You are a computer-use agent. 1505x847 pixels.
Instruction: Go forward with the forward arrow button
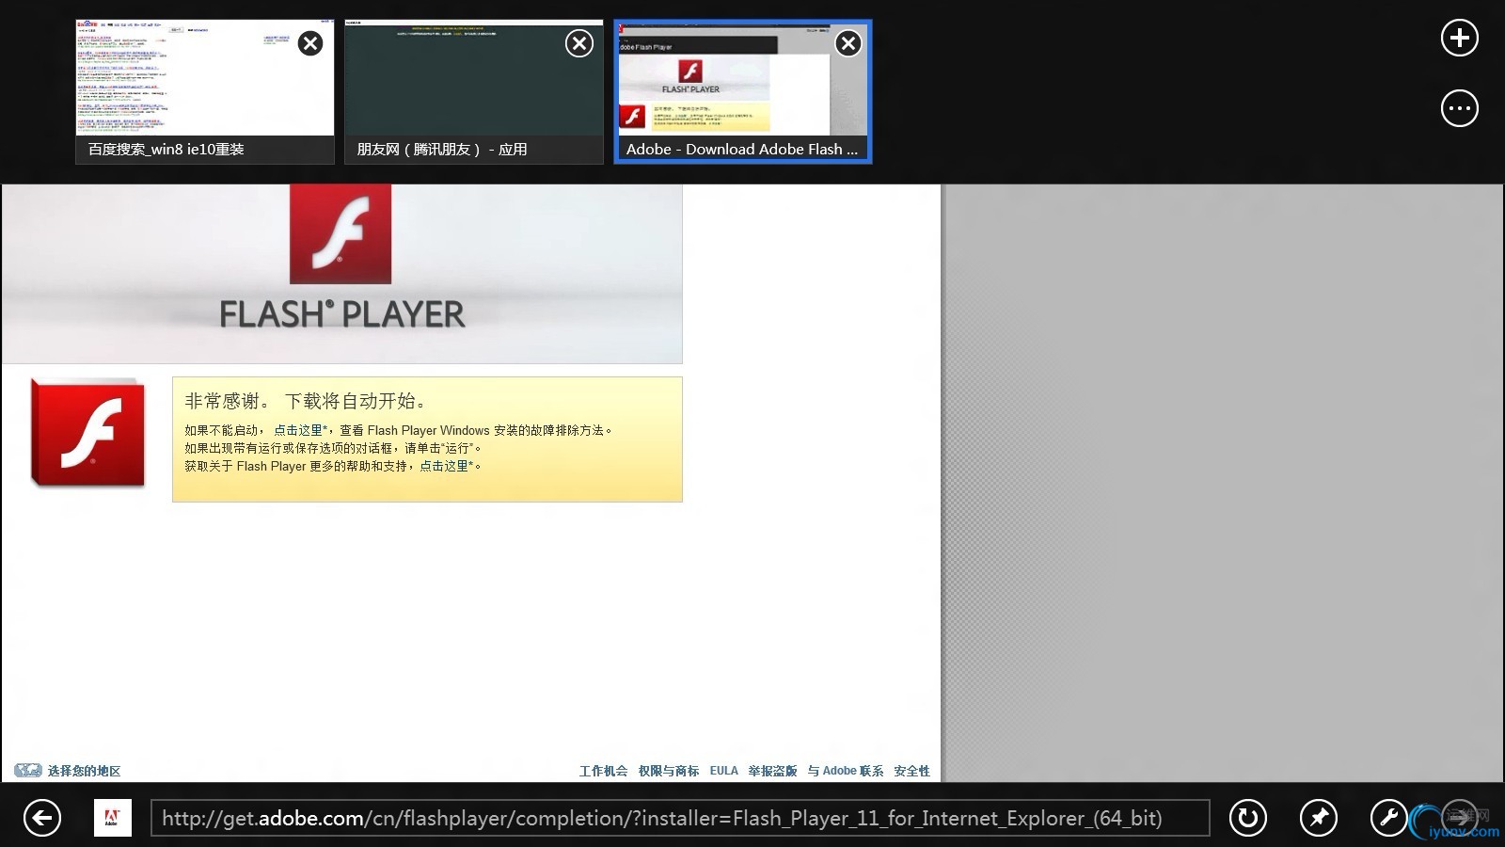pyautogui.click(x=1460, y=818)
